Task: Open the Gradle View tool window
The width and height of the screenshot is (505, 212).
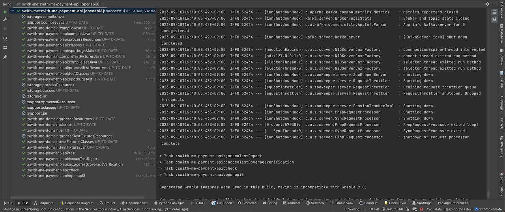Action: click(342, 203)
